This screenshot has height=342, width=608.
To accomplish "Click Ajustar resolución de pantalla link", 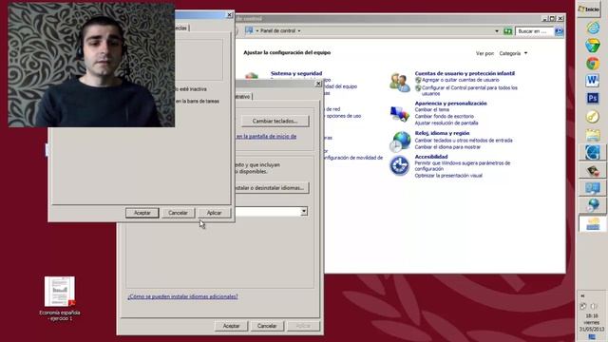I will click(x=446, y=123).
